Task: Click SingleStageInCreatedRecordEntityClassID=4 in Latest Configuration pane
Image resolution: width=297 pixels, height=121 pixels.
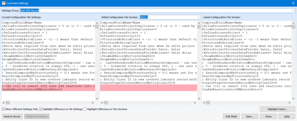Action: click(x=239, y=83)
